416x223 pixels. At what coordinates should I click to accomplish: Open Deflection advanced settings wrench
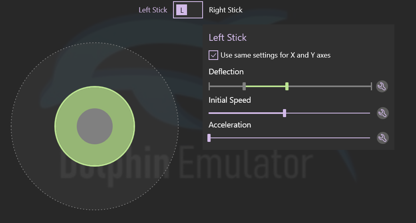point(382,87)
